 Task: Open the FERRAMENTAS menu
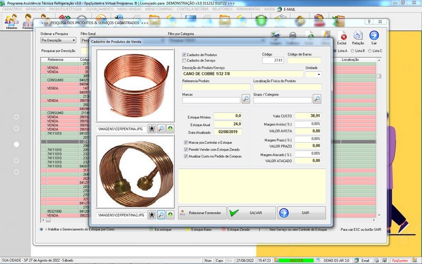[248, 10]
